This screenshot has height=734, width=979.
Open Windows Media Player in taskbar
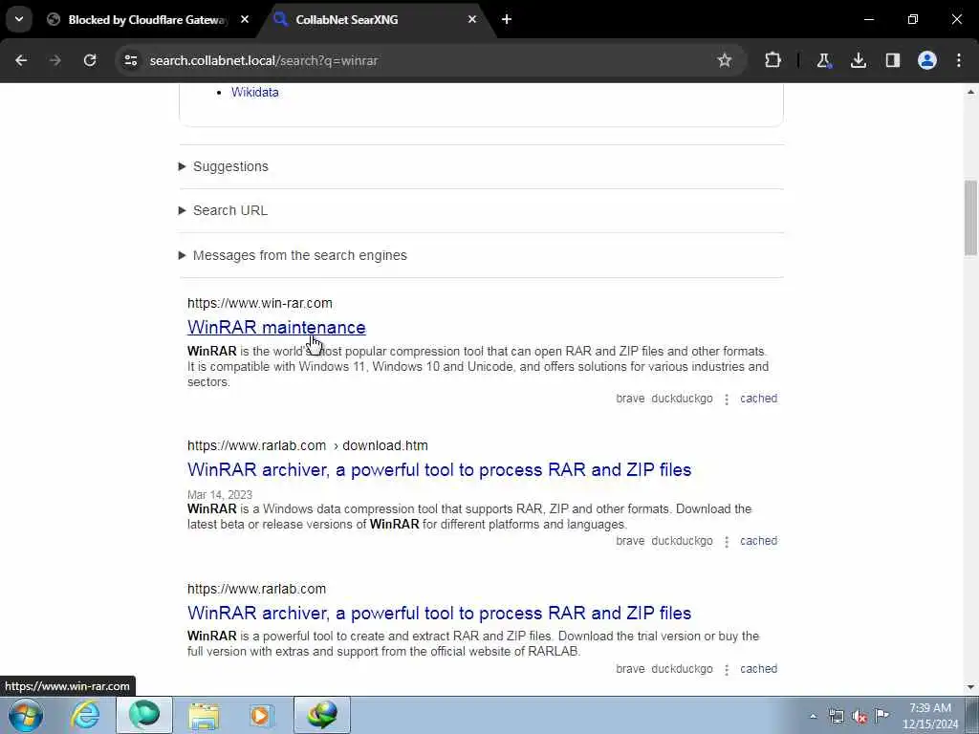(261, 715)
